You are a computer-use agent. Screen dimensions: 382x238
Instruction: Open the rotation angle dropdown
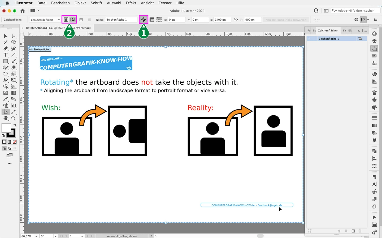tap(55, 236)
